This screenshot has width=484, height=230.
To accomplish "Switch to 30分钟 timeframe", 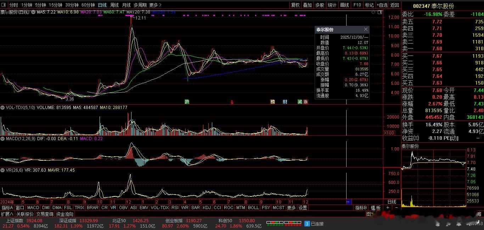I will [72, 5].
